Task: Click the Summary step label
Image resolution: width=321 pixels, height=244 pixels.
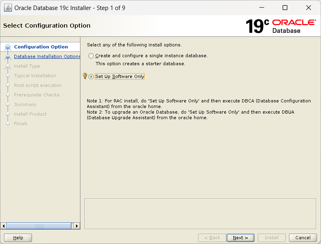Action: 25,104
